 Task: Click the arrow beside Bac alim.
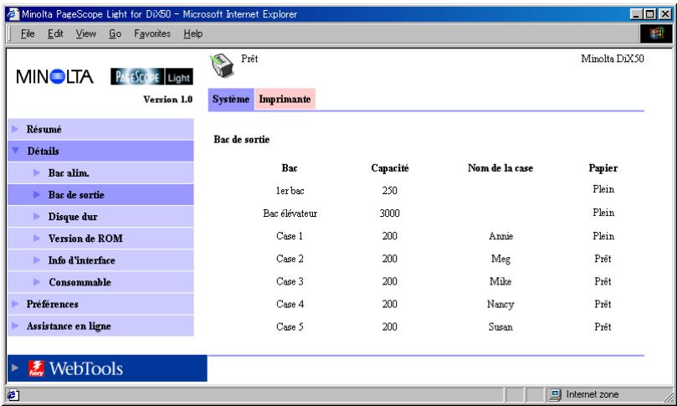click(37, 172)
